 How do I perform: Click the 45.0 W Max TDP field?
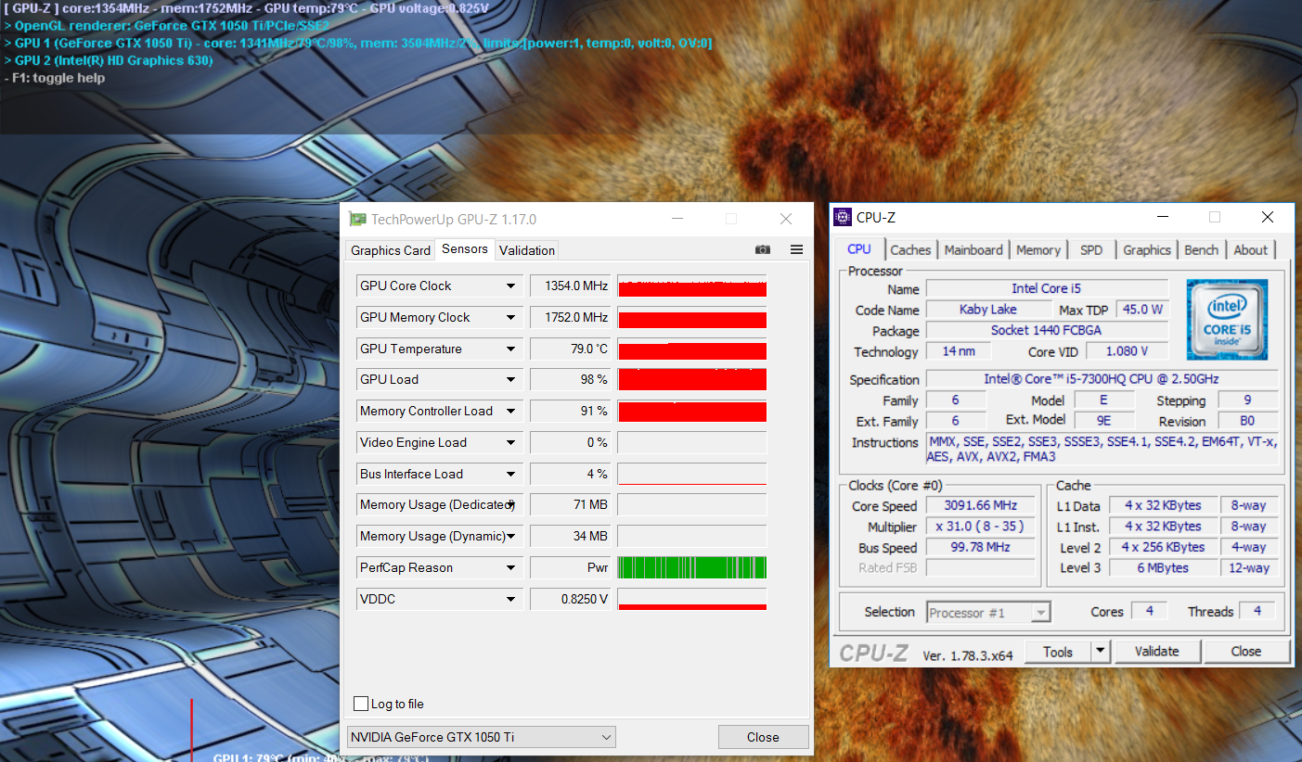[1142, 310]
